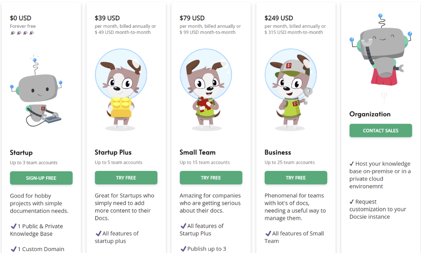Click the $249 USD price text
This screenshot has height=255, width=421.
[279, 18]
